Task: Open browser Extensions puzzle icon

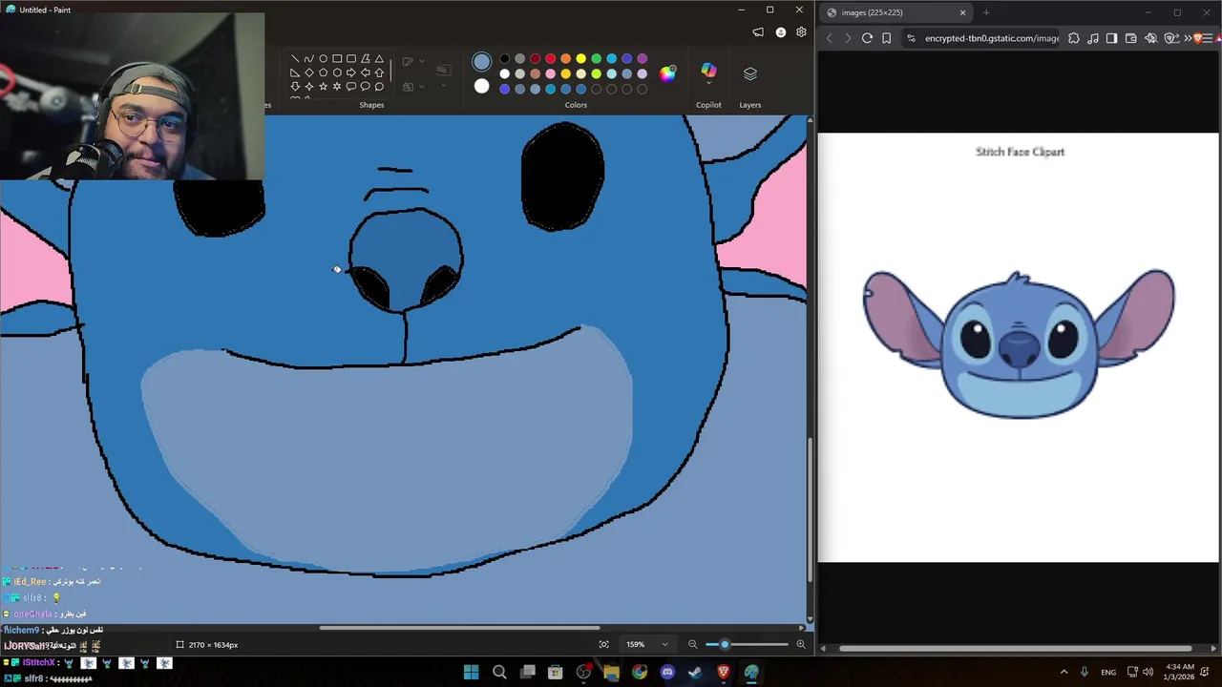Action: (1074, 38)
